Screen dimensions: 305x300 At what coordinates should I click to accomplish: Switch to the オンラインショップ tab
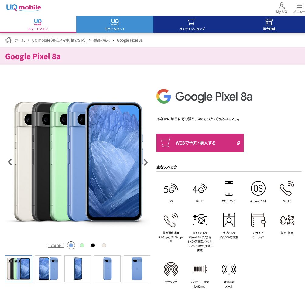[x=192, y=25]
